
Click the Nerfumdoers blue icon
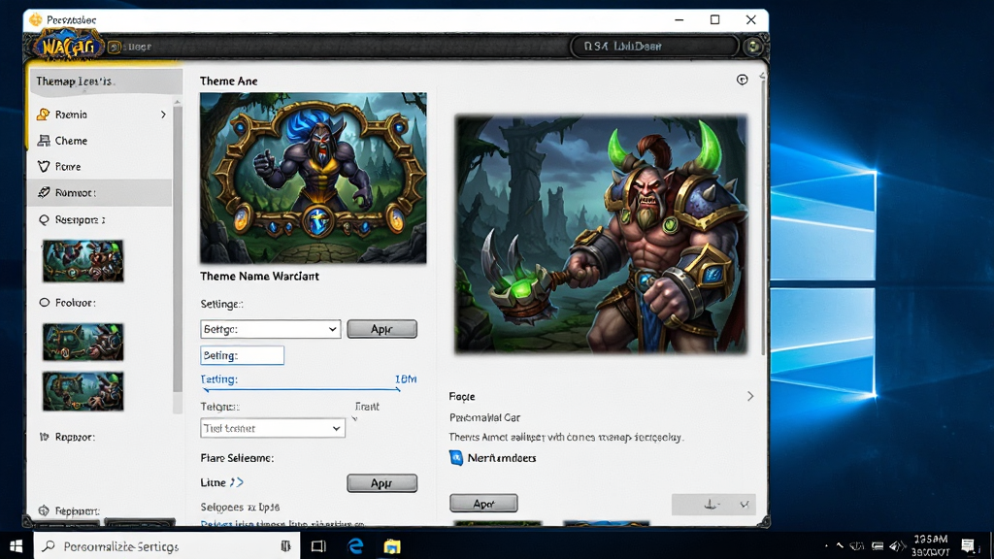(456, 458)
